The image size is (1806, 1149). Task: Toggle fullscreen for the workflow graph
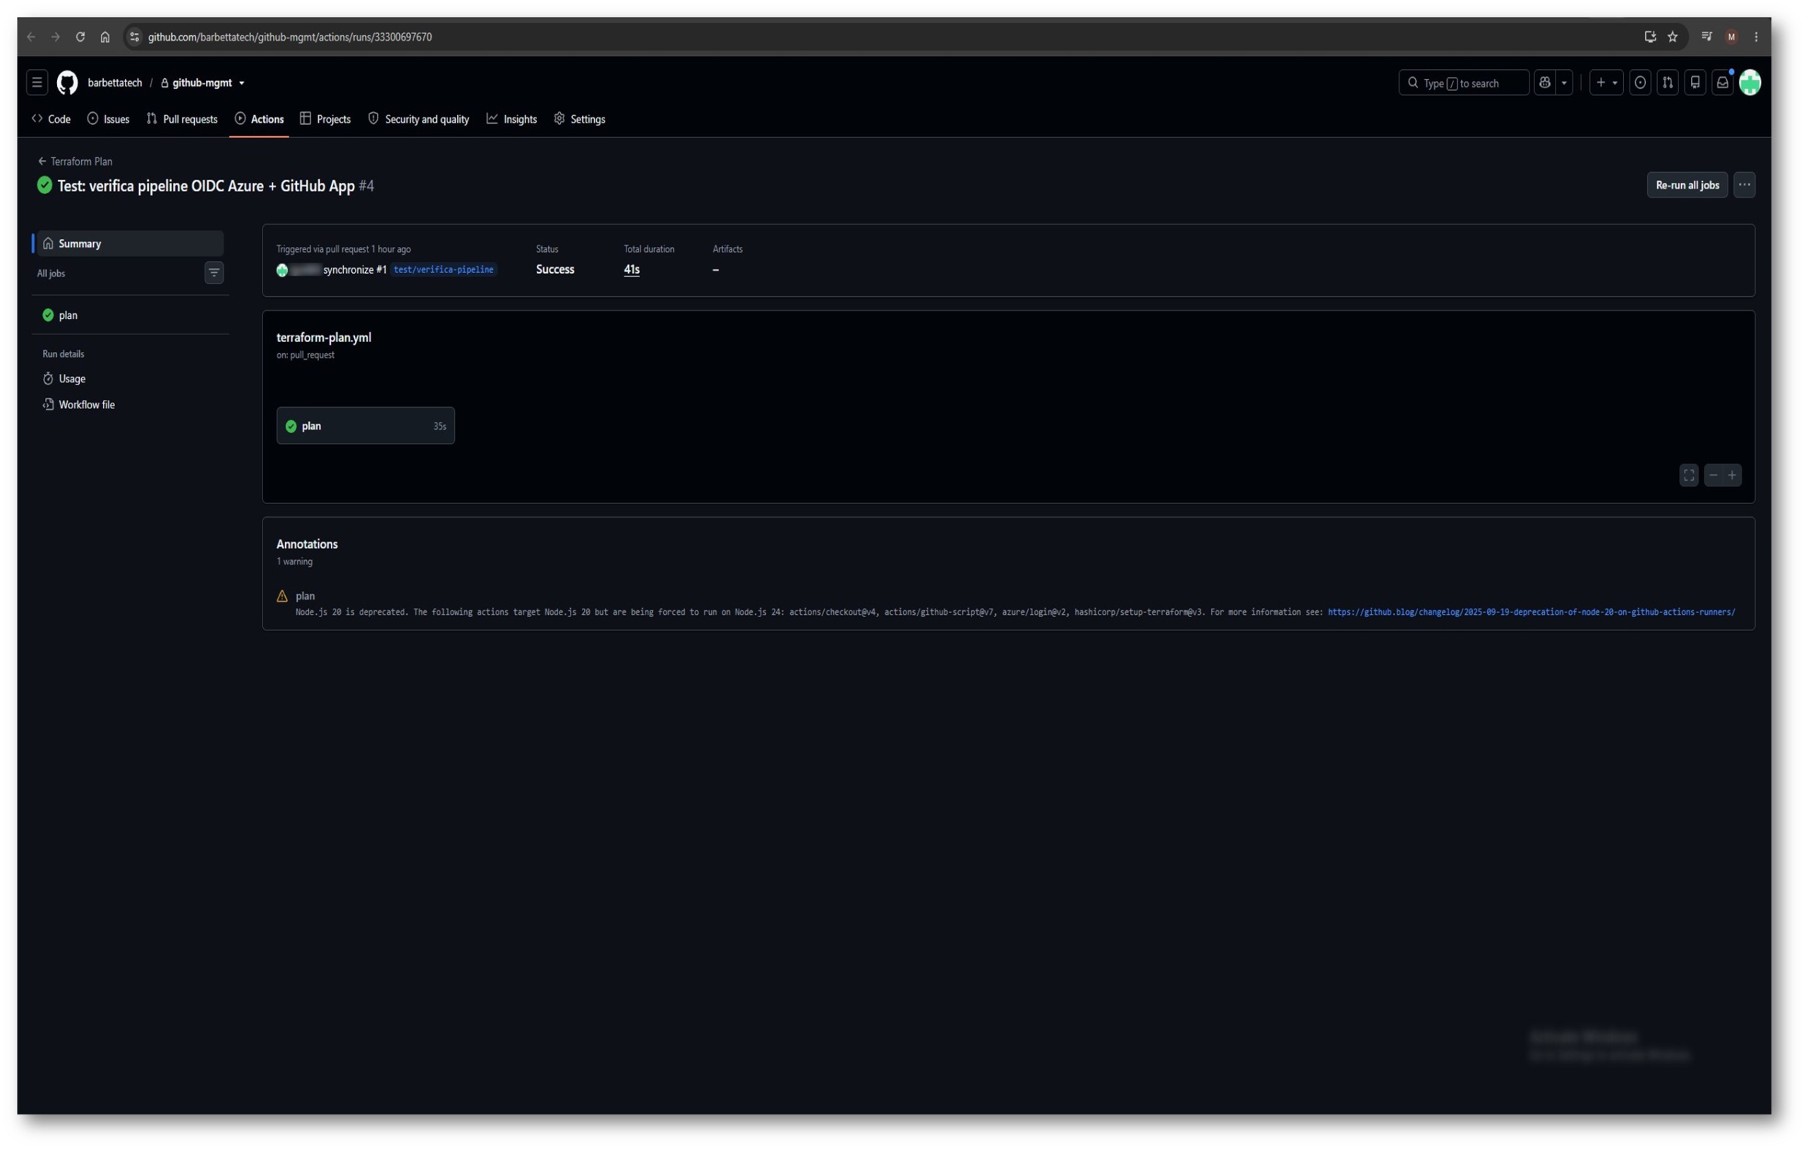pyautogui.click(x=1688, y=475)
